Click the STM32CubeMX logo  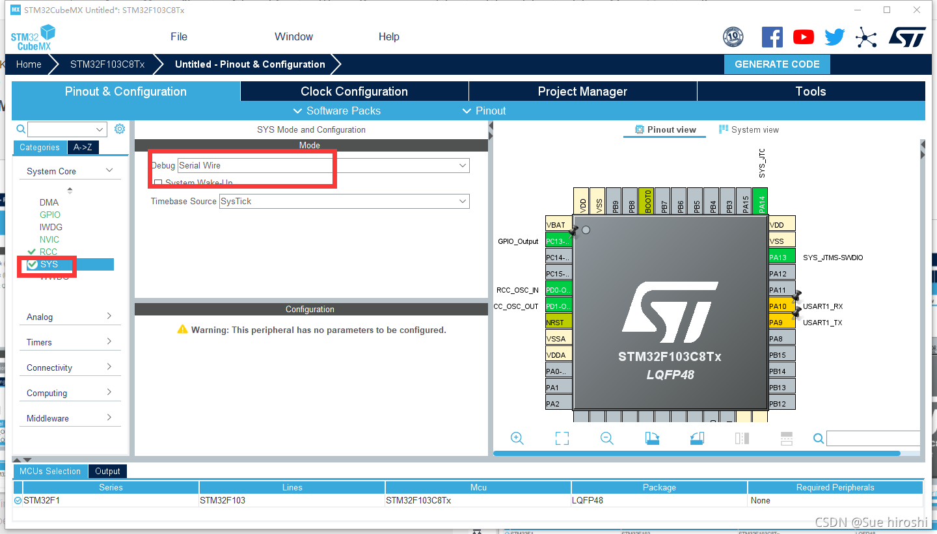(33, 38)
